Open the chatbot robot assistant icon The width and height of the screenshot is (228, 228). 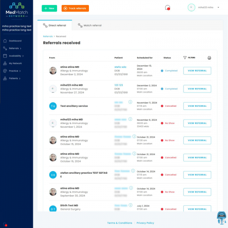coord(222,218)
